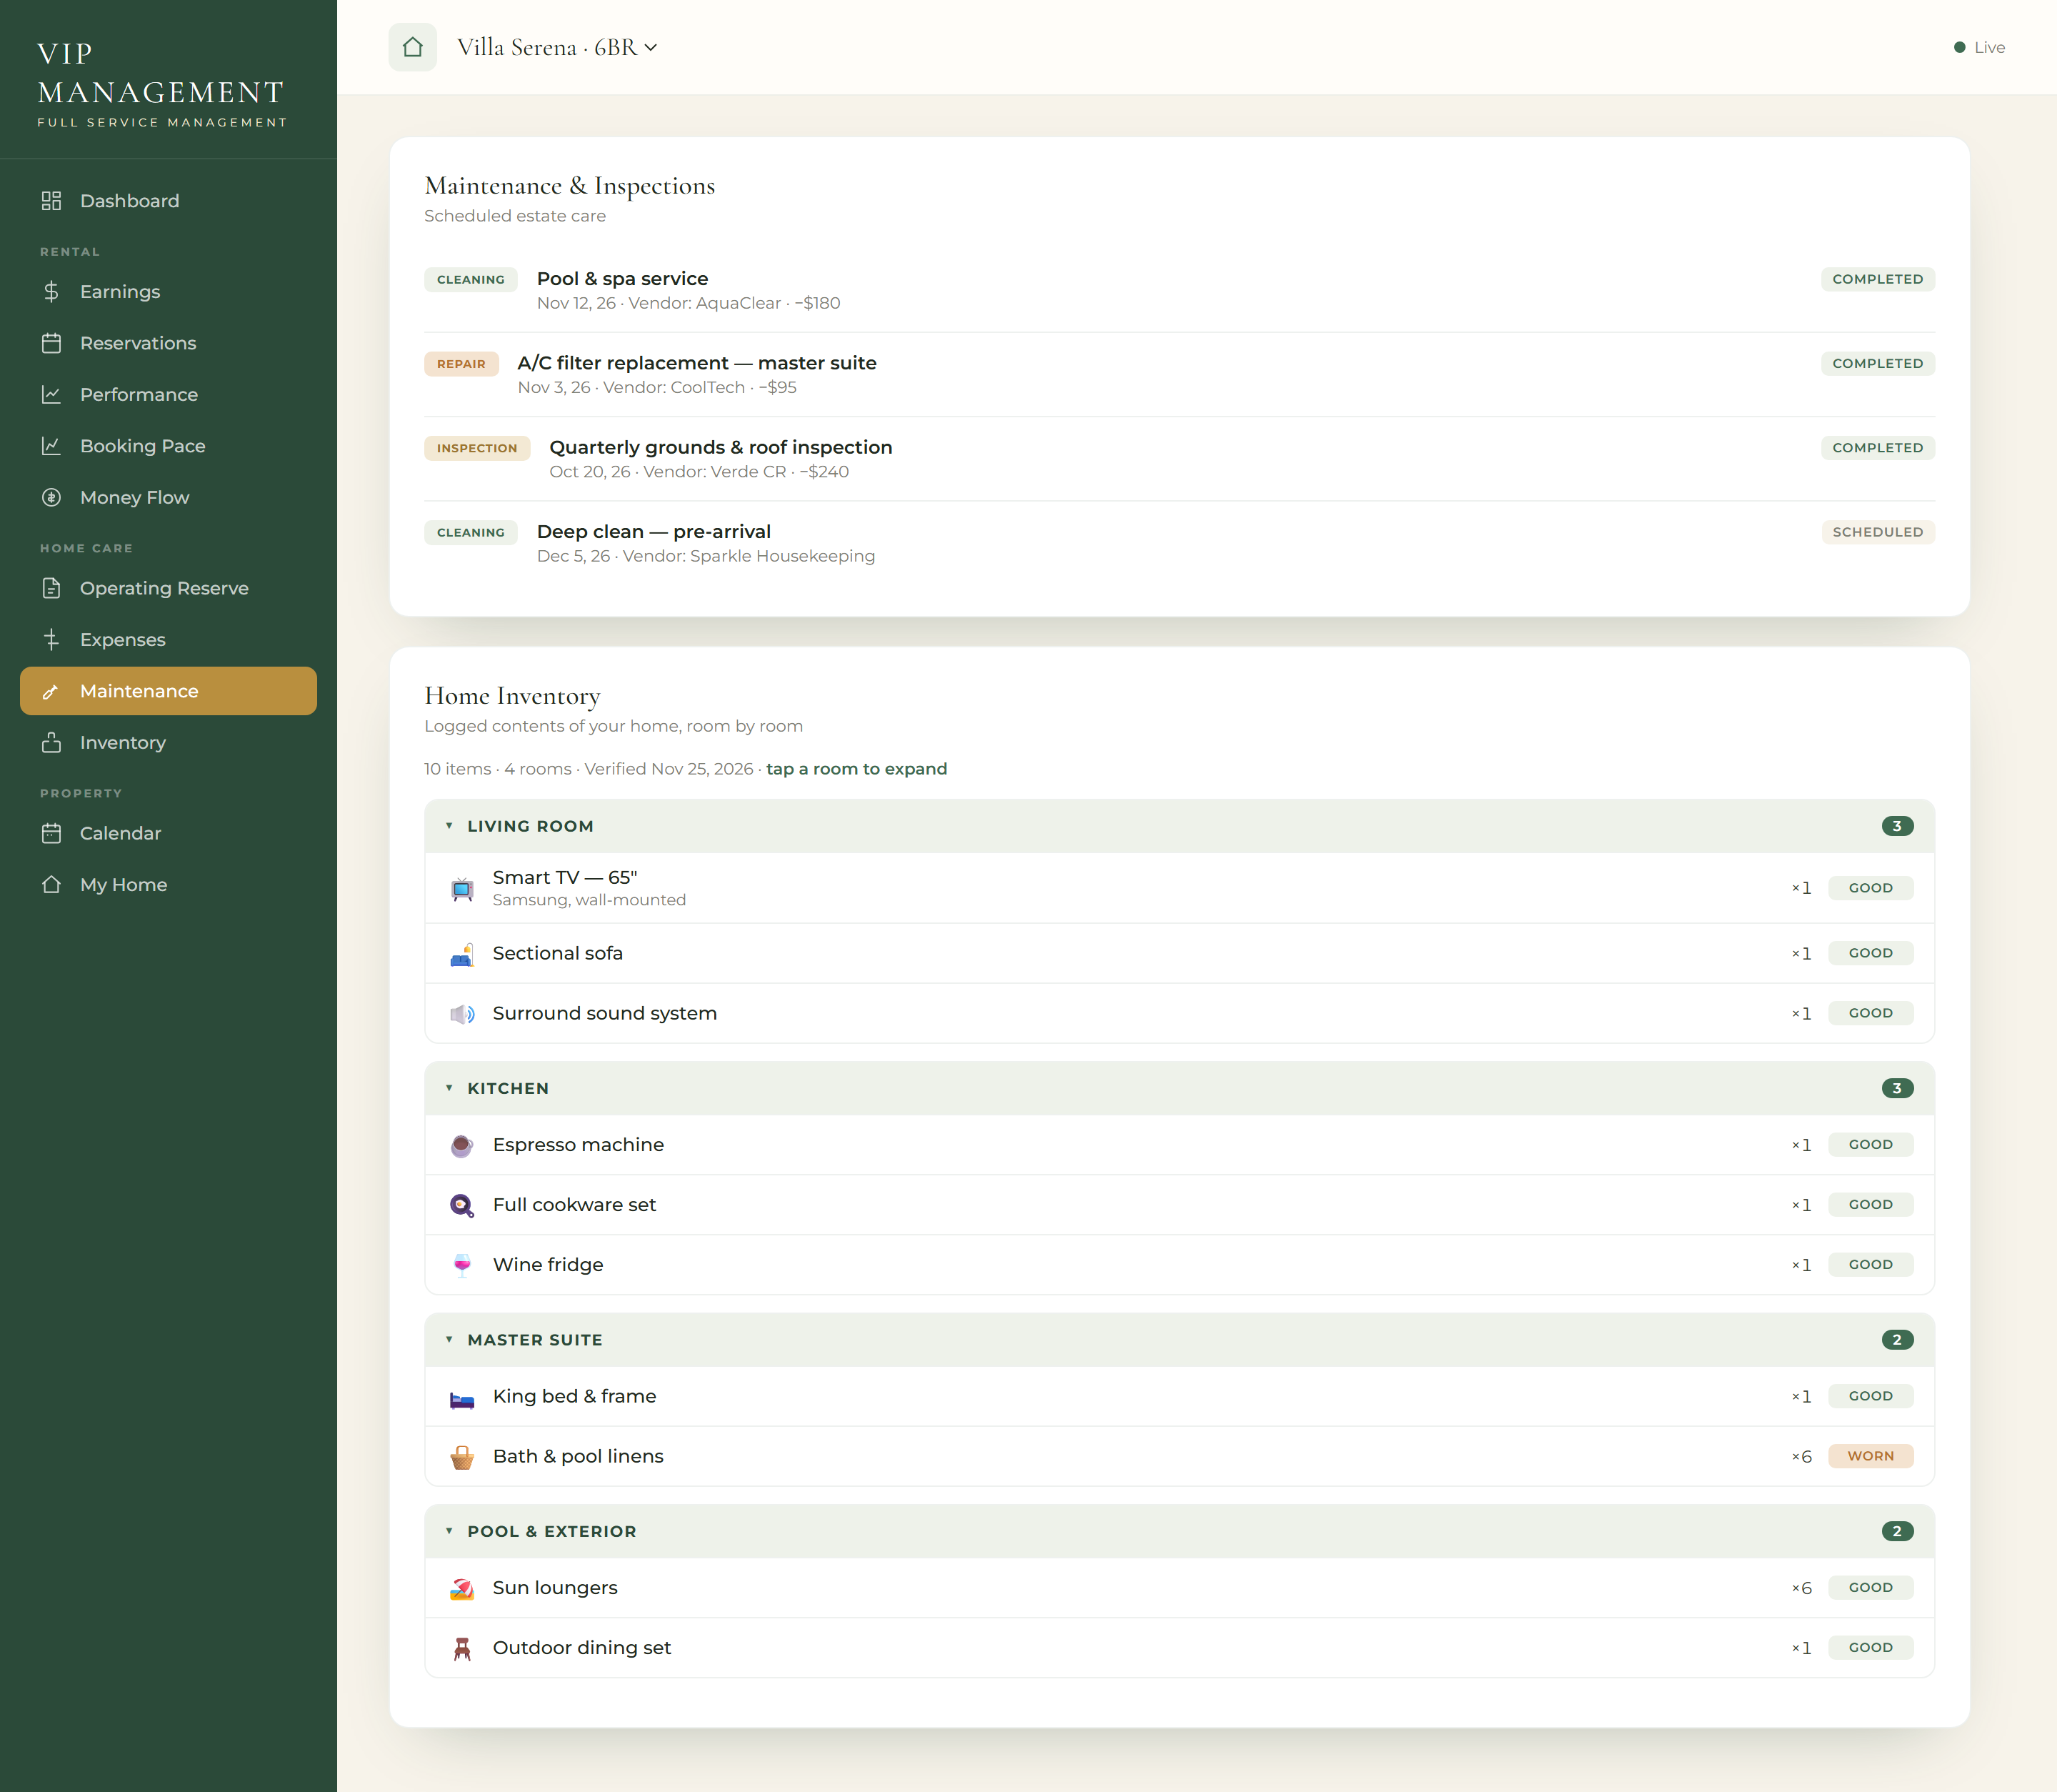Click the GOOD badge on Smart TV

click(1870, 888)
